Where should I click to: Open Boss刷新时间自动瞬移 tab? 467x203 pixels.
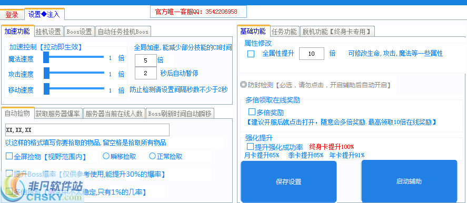pos(180,114)
